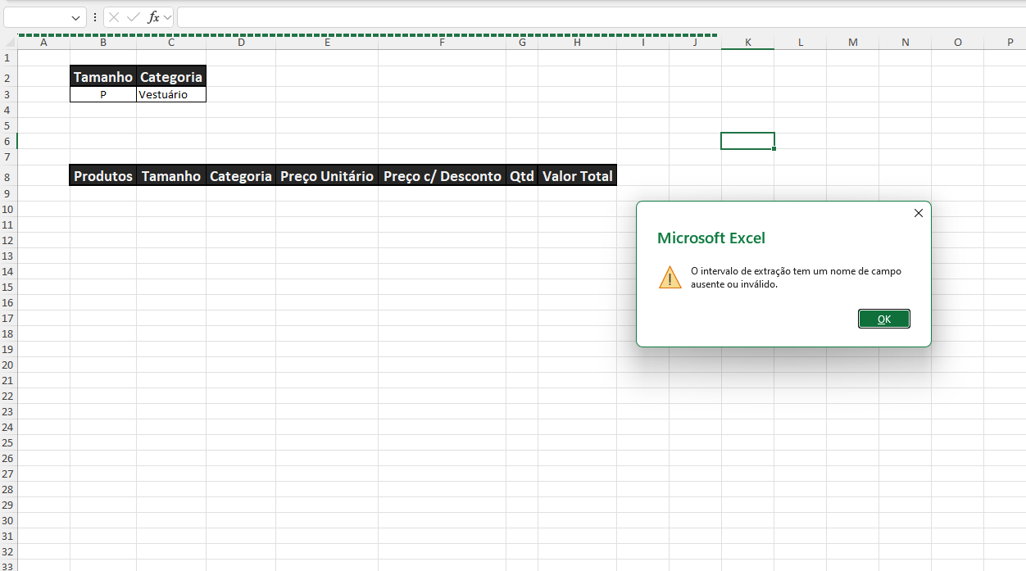Image resolution: width=1026 pixels, height=571 pixels.
Task: Expand the dropdown chevron beside fx
Action: point(167,17)
